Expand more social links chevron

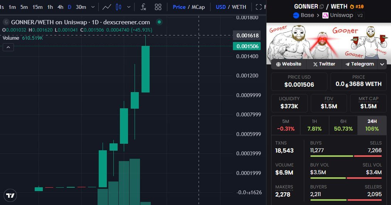coord(382,64)
